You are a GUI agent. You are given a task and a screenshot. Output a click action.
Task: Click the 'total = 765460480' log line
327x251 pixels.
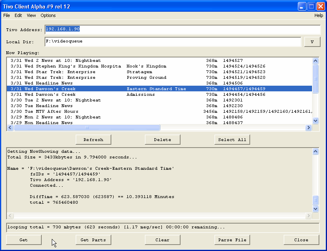[x=54, y=202]
